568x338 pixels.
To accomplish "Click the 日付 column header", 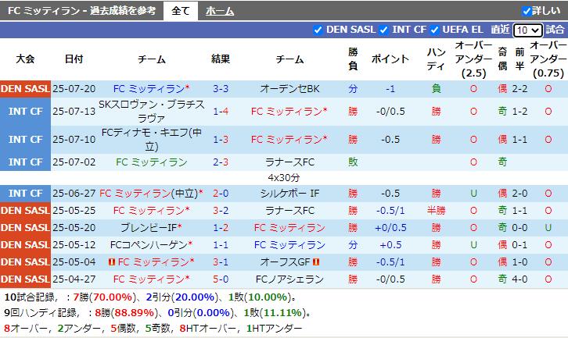I will [x=74, y=59].
